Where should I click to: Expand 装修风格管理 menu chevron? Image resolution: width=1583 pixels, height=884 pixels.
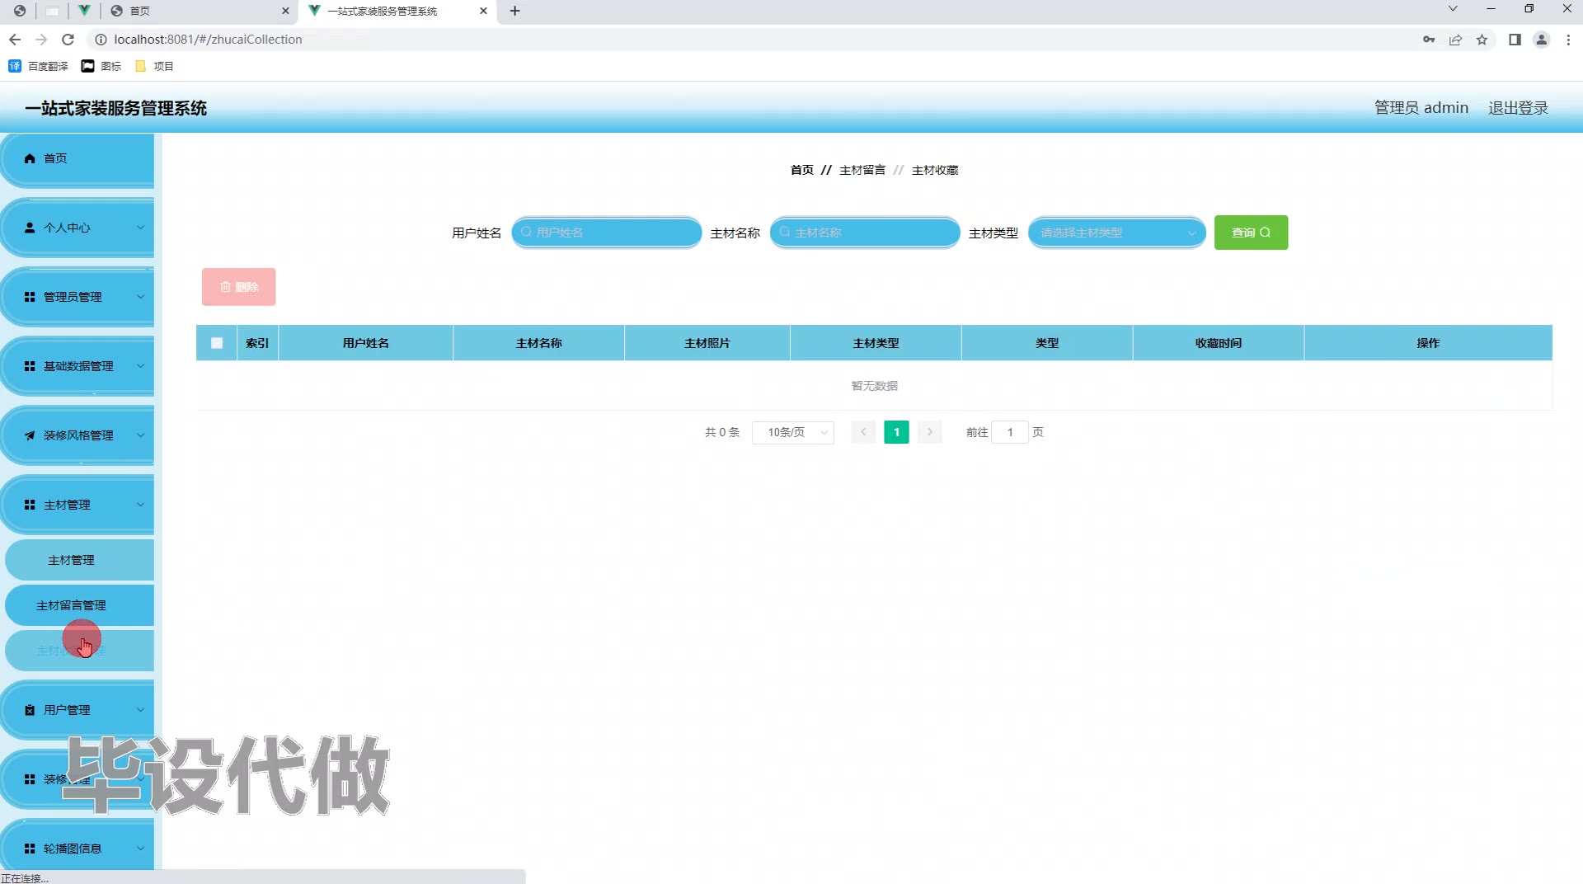140,435
